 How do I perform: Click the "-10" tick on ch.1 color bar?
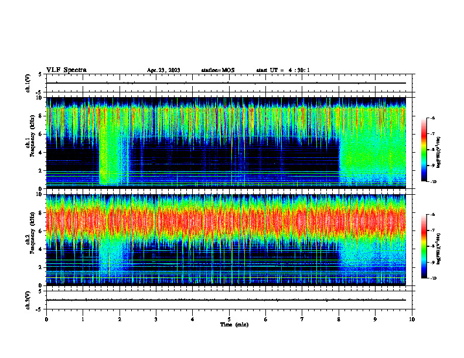point(433,182)
